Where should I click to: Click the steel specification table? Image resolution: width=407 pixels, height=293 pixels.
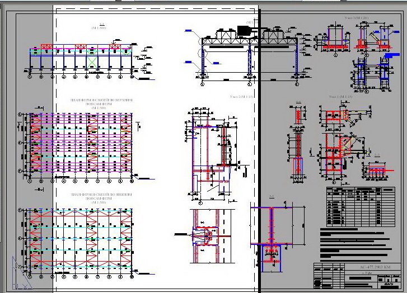pyautogui.click(x=361, y=207)
